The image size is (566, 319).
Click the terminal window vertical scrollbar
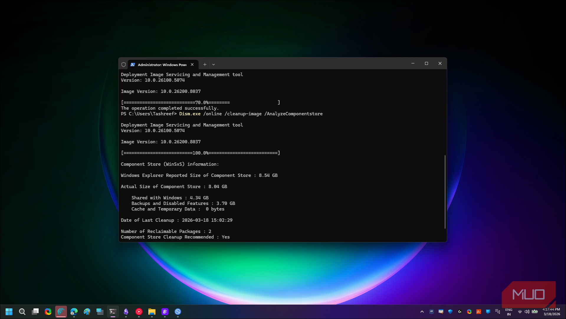[445, 192]
